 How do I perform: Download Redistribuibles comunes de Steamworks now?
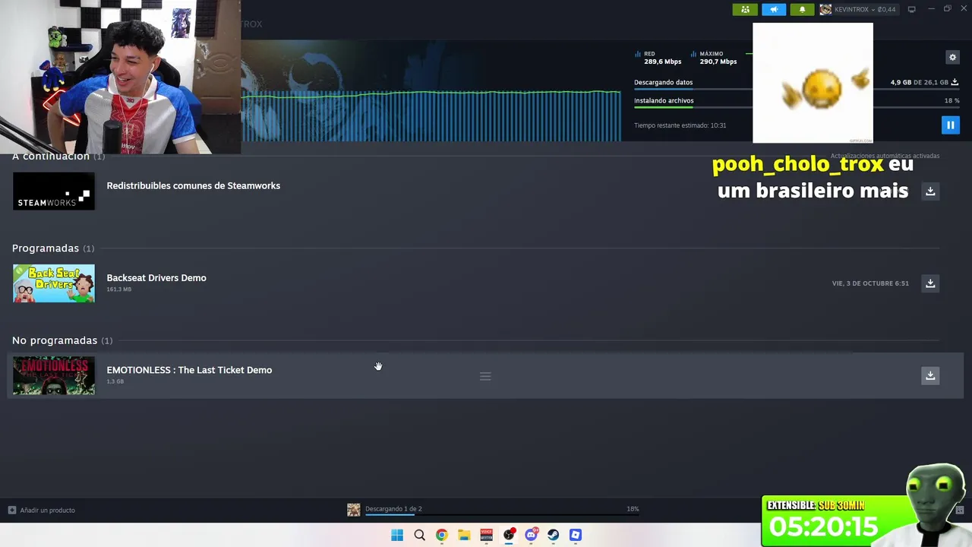tap(930, 191)
